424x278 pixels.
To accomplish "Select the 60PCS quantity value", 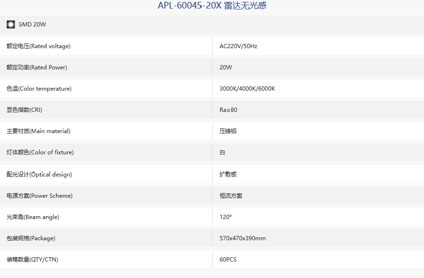I will pos(228,259).
